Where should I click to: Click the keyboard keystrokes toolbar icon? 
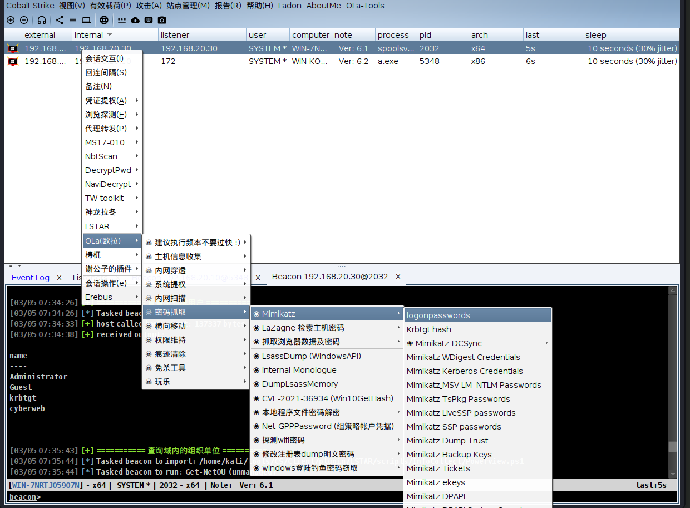point(149,20)
